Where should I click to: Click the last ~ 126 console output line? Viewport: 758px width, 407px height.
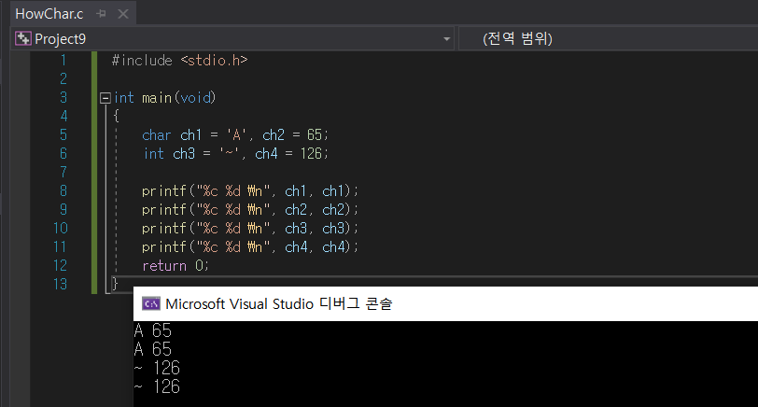[157, 386]
